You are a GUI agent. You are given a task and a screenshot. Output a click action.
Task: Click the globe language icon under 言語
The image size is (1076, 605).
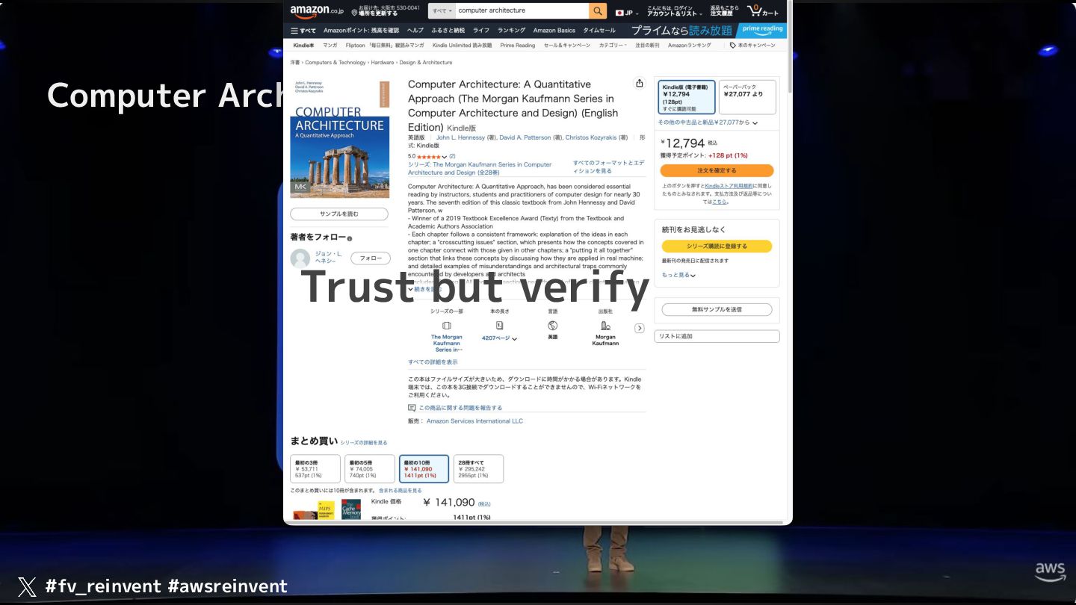point(553,326)
